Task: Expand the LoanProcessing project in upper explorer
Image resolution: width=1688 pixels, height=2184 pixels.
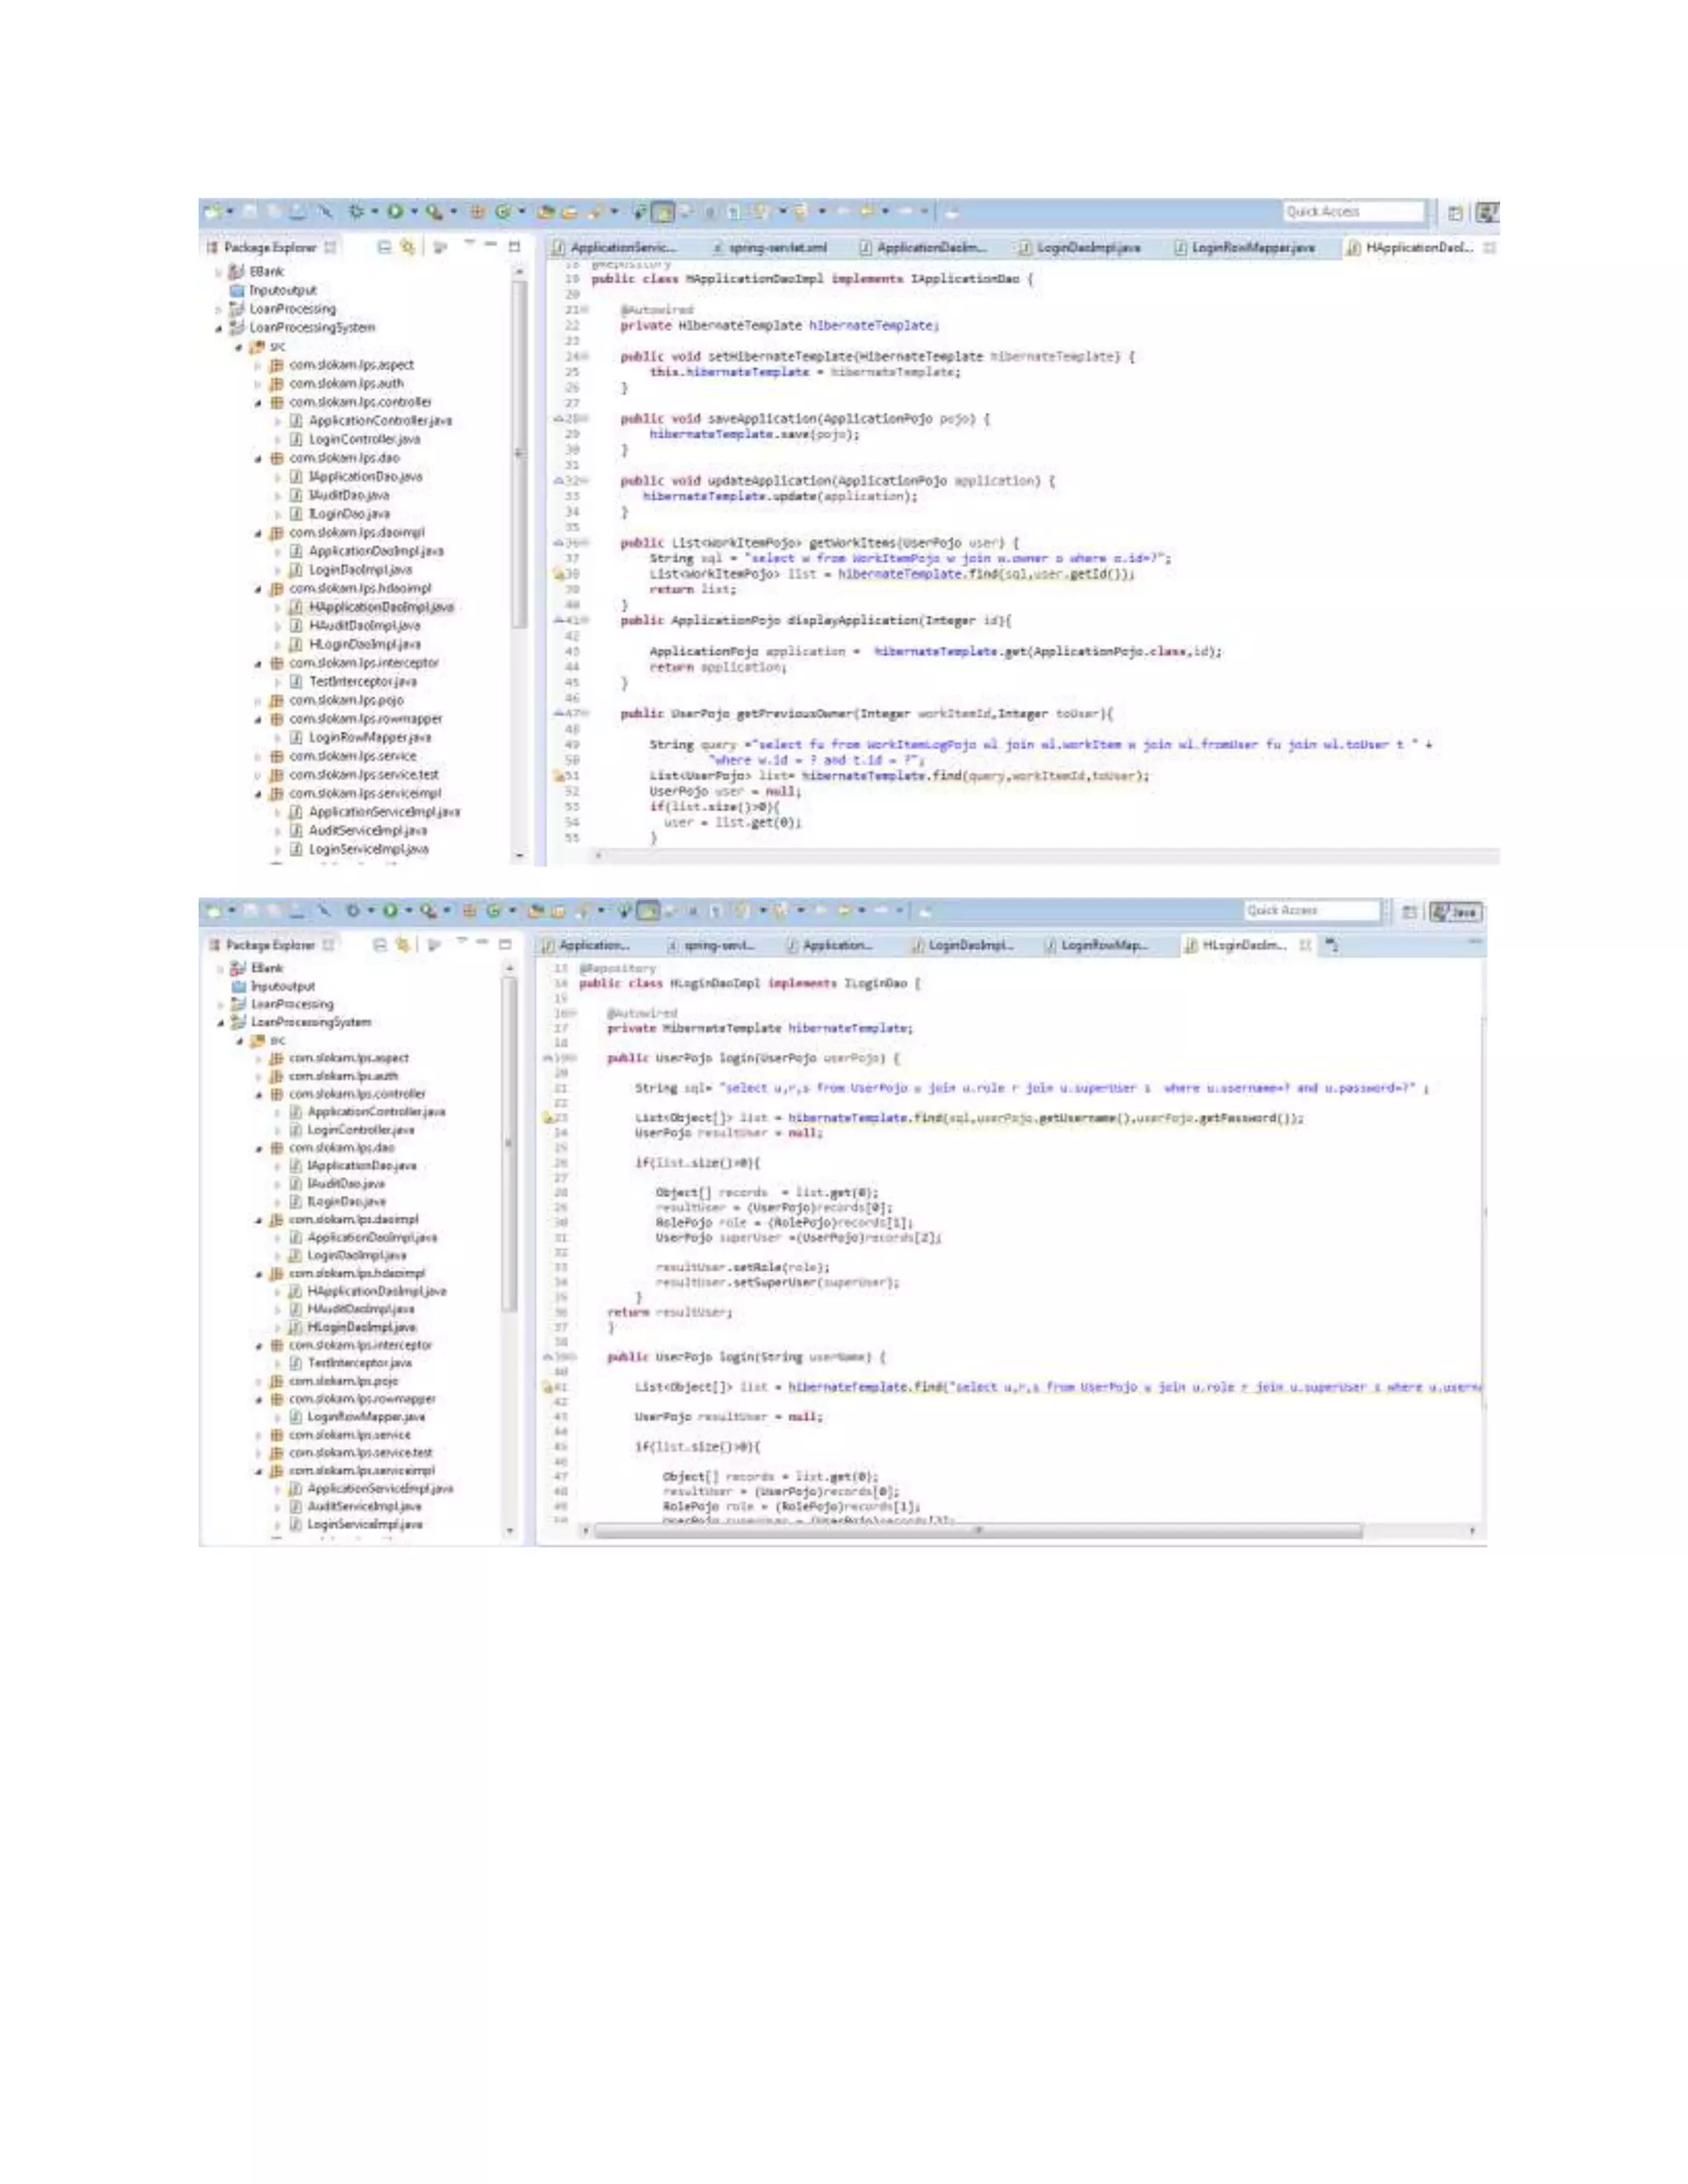Action: coord(219,309)
